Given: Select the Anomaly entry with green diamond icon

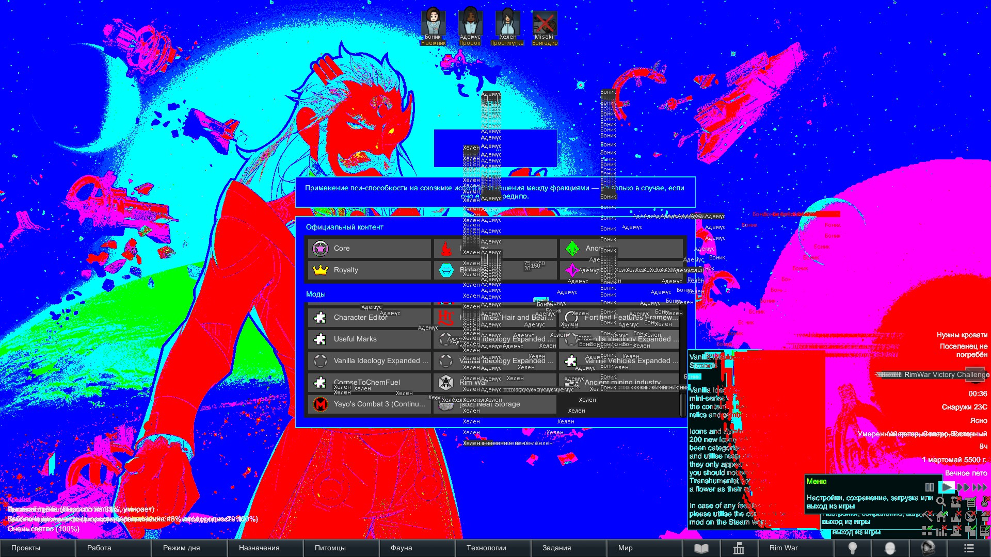Looking at the screenshot, I should 621,249.
